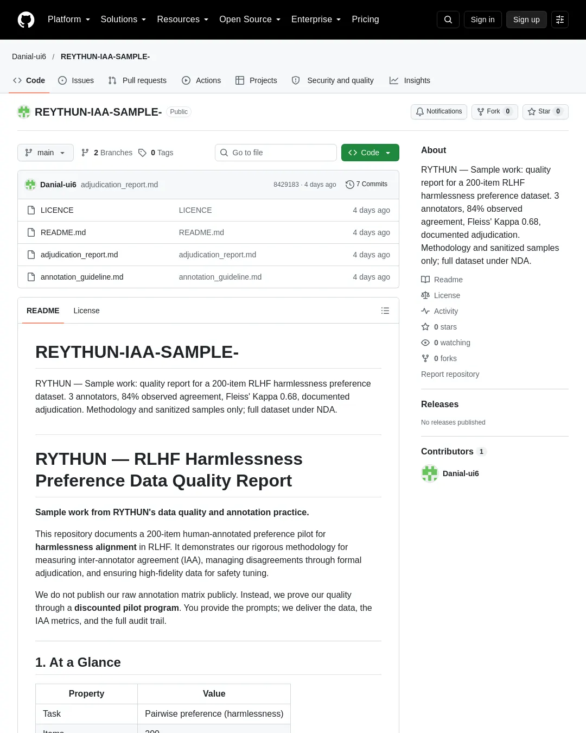Screen dimensions: 586x733
Task: Open the Actions tab
Action: [x=201, y=80]
